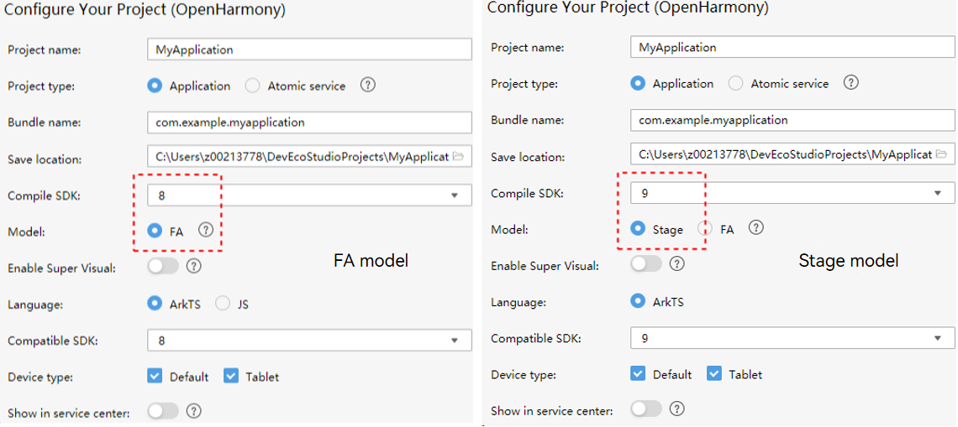Expand Compile SDK dropdown showing 8
Screen dimensions: 958x427
[x=309, y=195]
